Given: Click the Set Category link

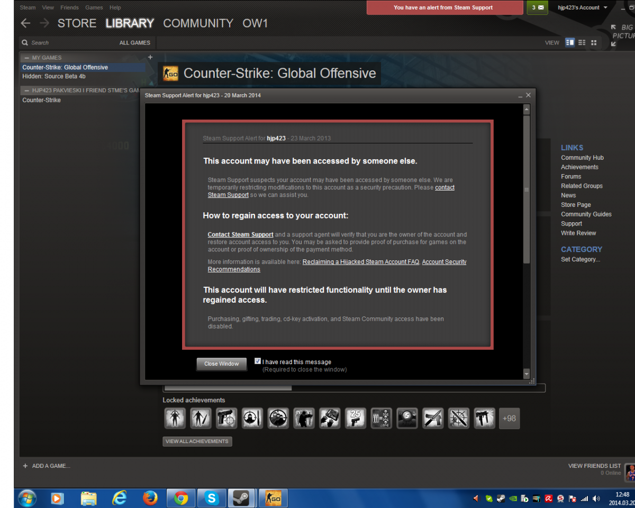Looking at the screenshot, I should 580,259.
